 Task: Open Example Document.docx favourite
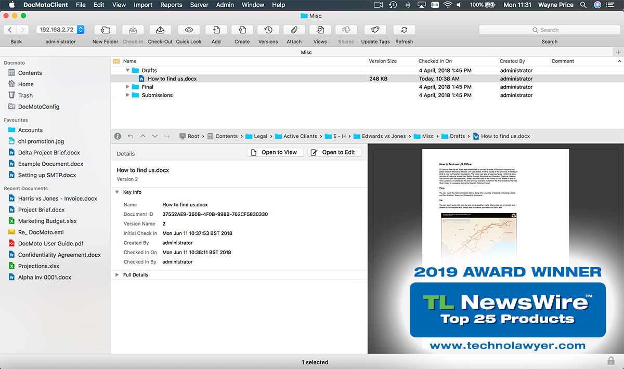tap(46, 164)
